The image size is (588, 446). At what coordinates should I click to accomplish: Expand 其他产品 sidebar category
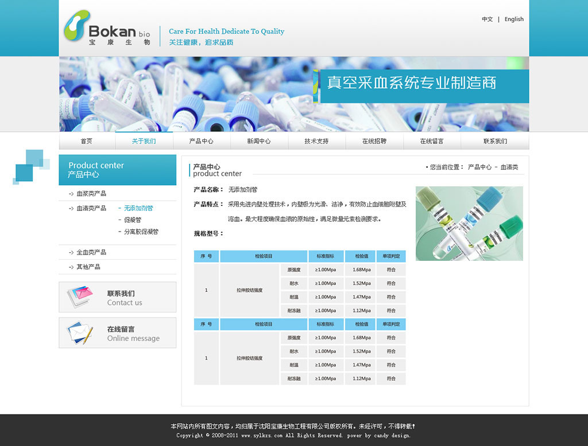coord(88,267)
